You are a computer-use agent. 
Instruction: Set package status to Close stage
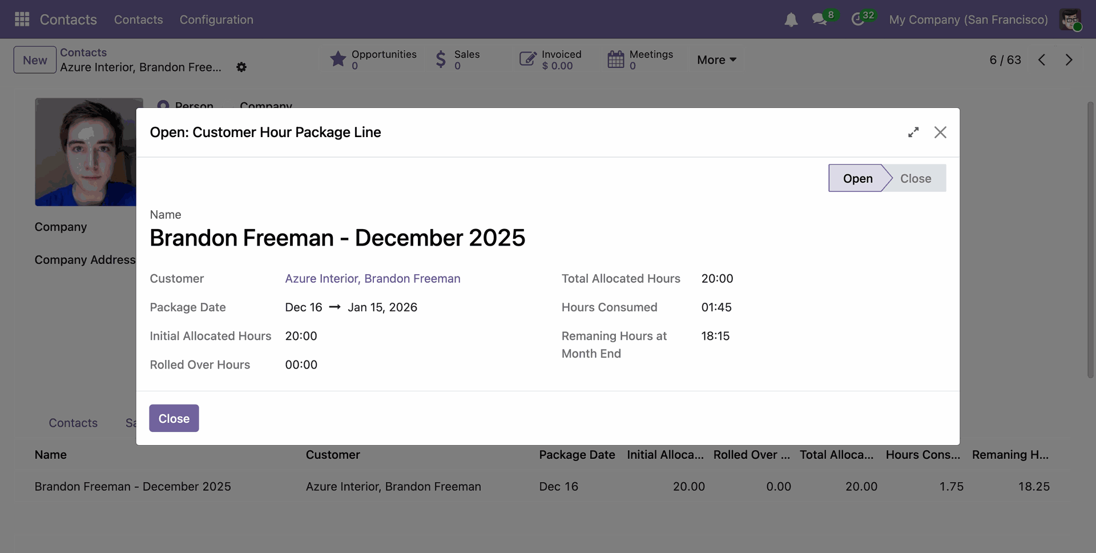(915, 179)
